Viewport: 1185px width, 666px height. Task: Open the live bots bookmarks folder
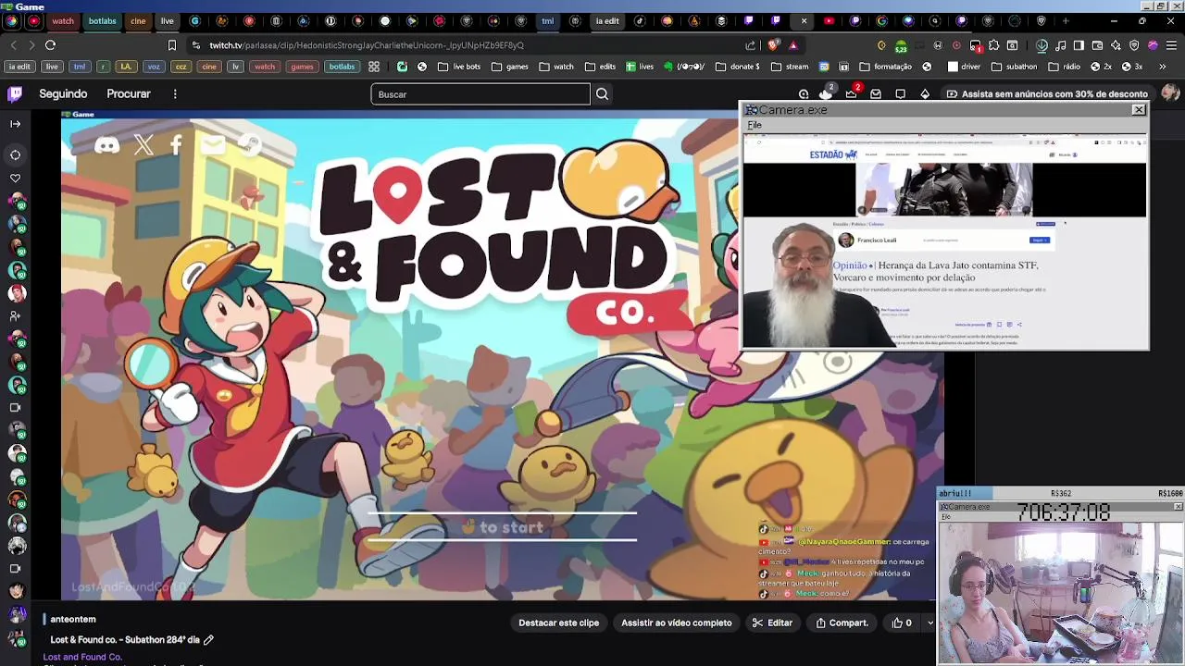pyautogui.click(x=459, y=67)
